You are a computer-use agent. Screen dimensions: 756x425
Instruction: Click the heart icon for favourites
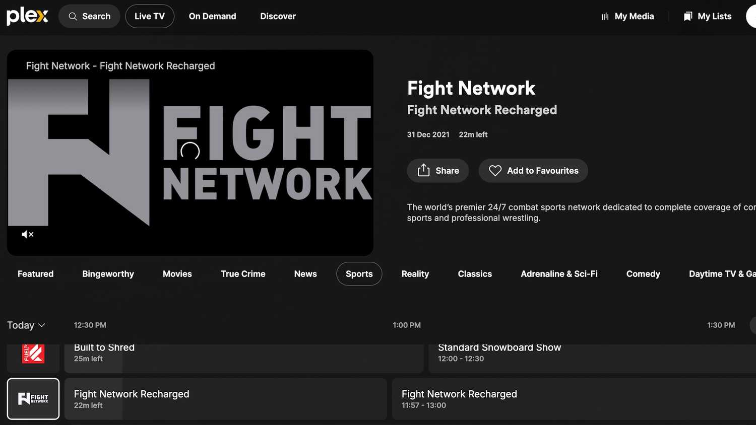tap(495, 171)
